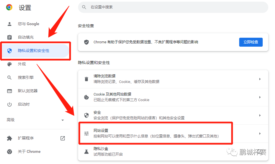Open 扩展程序 from the sidebar
The height and width of the screenshot is (164, 275).
point(35,138)
